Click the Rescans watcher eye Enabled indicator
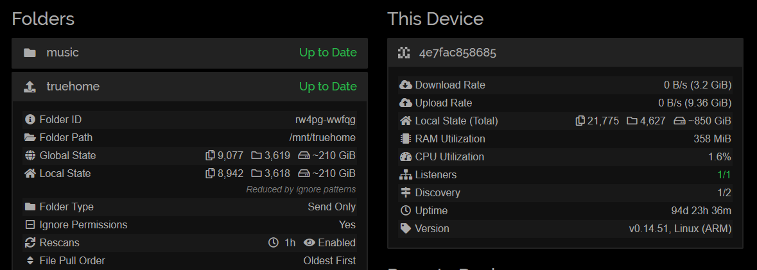This screenshot has width=757, height=270. coord(330,242)
